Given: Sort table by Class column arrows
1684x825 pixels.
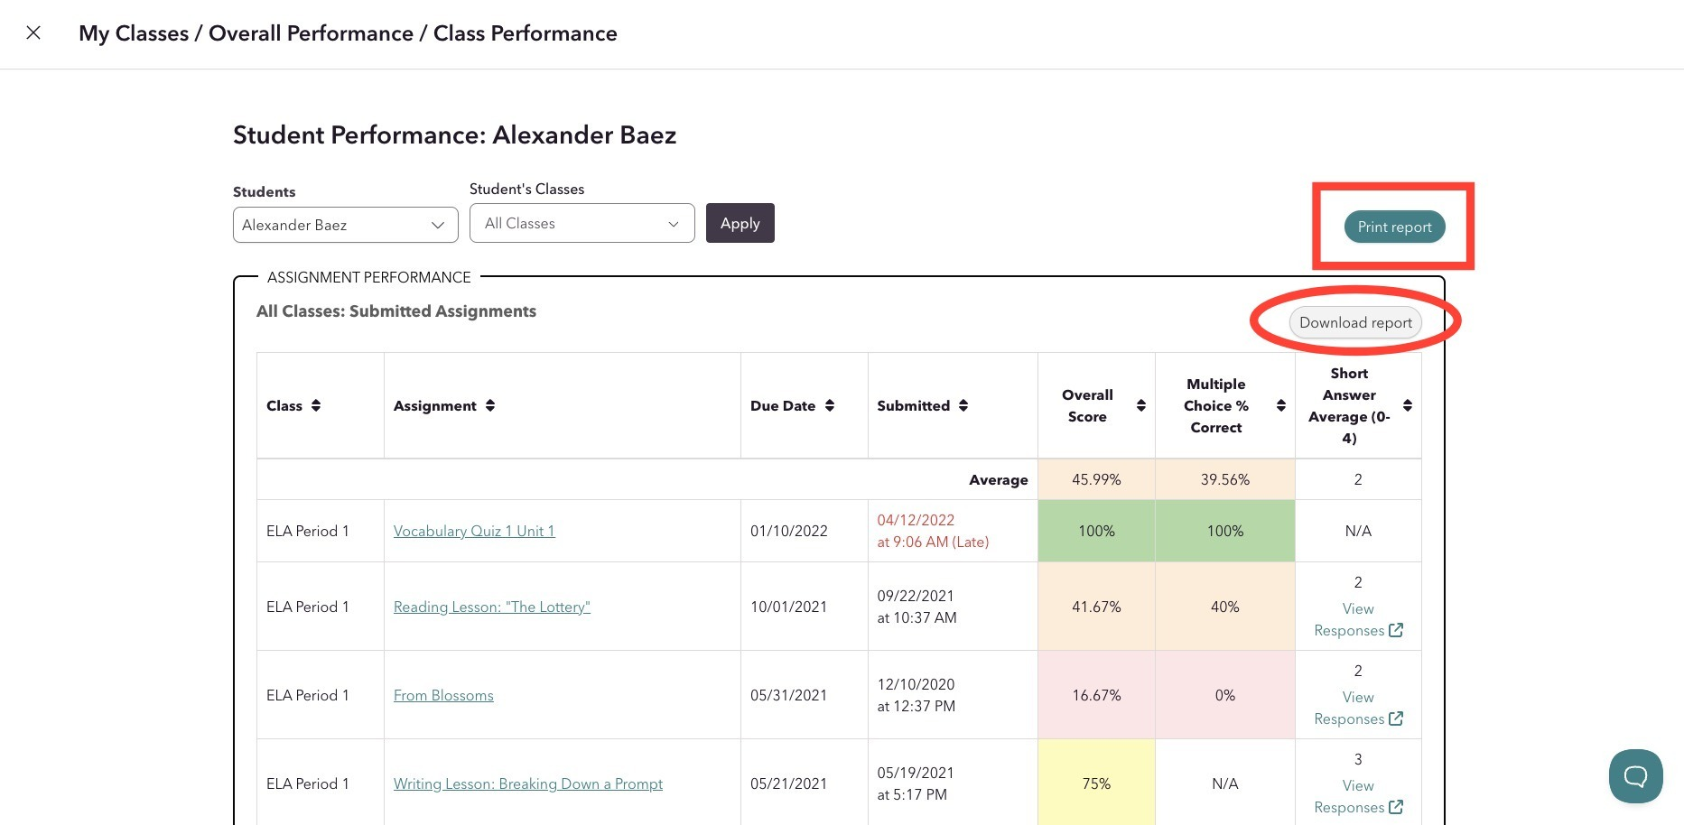Looking at the screenshot, I should pos(316,406).
